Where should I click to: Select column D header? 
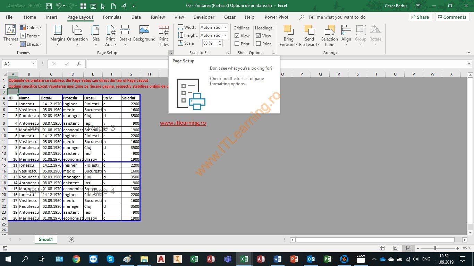(x=73, y=74)
